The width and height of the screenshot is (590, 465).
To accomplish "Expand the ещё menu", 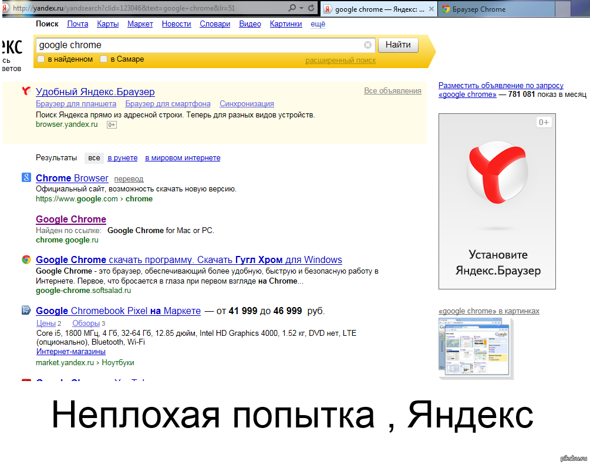I will (x=318, y=23).
